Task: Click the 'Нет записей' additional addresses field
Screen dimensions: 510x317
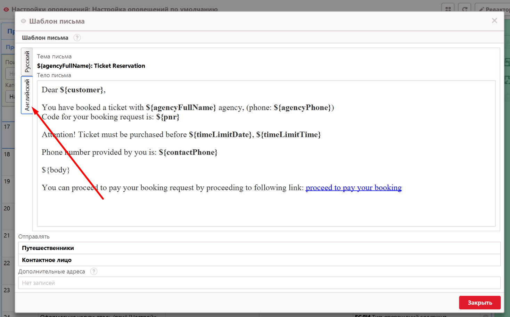Action: [x=259, y=283]
